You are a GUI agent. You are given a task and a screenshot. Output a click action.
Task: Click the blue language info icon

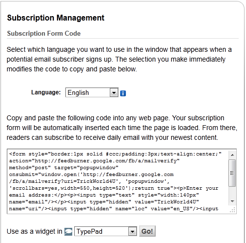(123, 93)
